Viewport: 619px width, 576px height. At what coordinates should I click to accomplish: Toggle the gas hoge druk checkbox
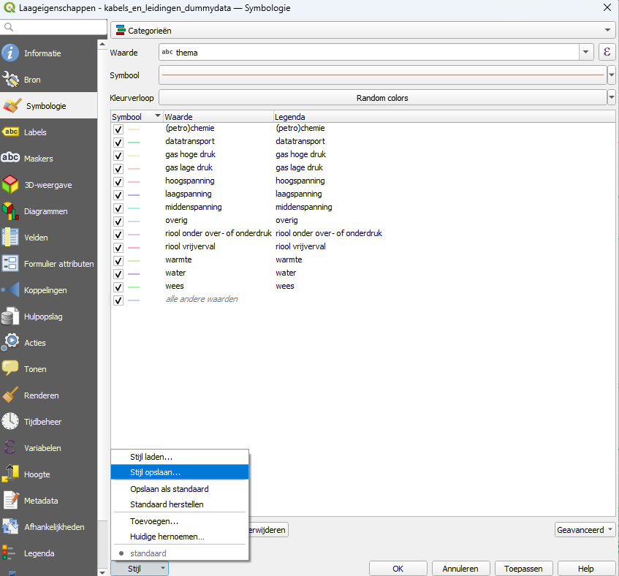[118, 156]
